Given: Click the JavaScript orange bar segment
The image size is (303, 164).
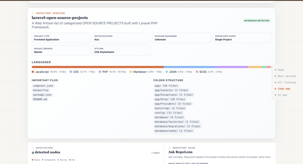Looking at the screenshot, I should [x=98, y=67].
